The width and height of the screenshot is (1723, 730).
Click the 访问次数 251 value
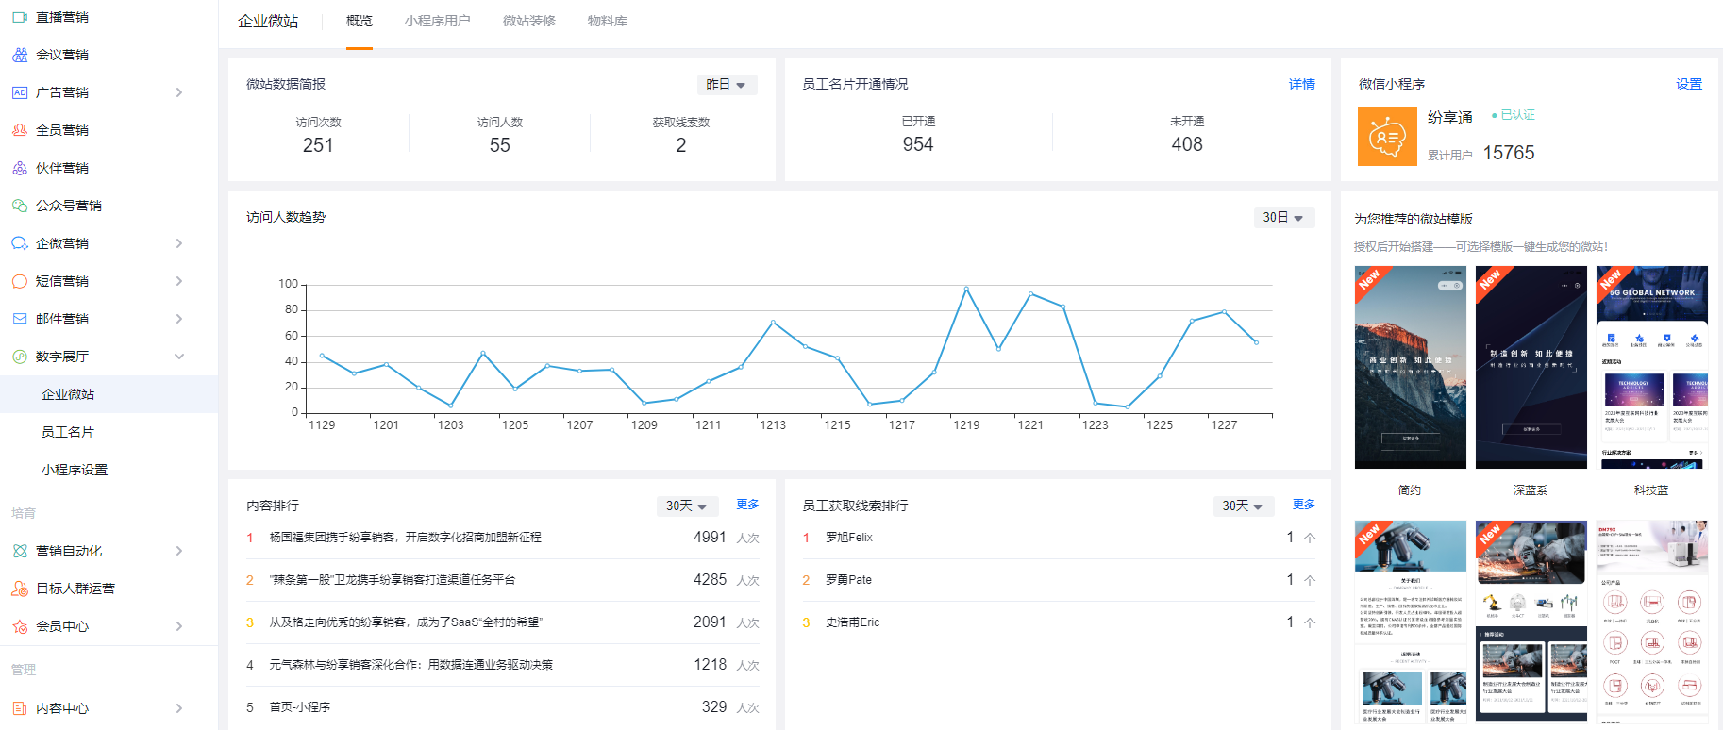[x=318, y=145]
